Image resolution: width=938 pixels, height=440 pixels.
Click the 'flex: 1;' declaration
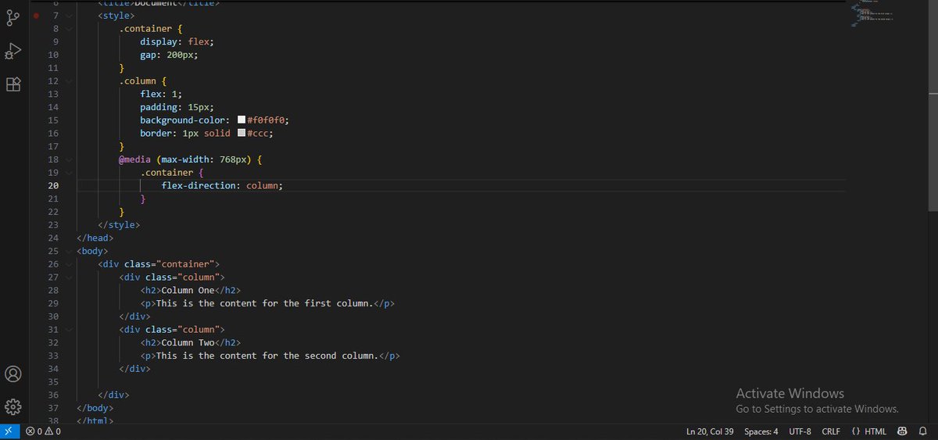pyautogui.click(x=161, y=94)
